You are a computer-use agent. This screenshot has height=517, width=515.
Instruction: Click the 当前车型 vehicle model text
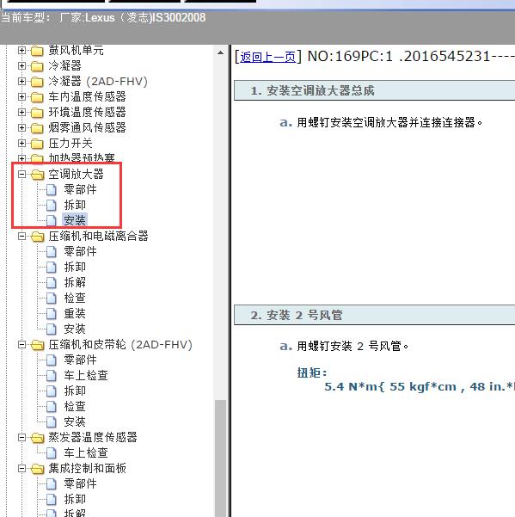pyautogui.click(x=103, y=17)
